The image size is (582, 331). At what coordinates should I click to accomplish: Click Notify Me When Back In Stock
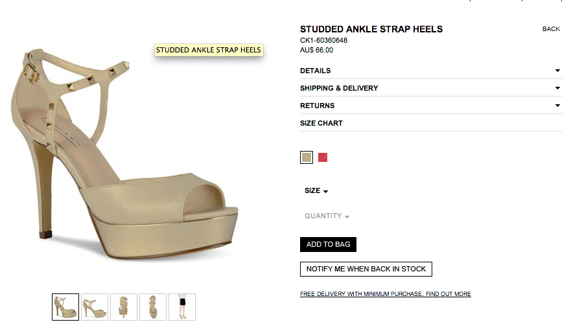(366, 269)
